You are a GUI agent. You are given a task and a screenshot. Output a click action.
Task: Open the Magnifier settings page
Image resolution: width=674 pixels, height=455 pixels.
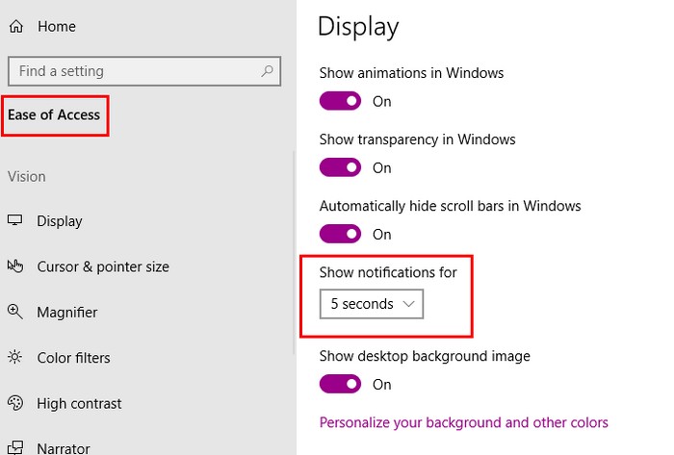[x=66, y=312]
